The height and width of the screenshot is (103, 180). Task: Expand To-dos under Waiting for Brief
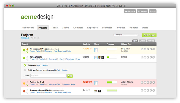[32, 84]
